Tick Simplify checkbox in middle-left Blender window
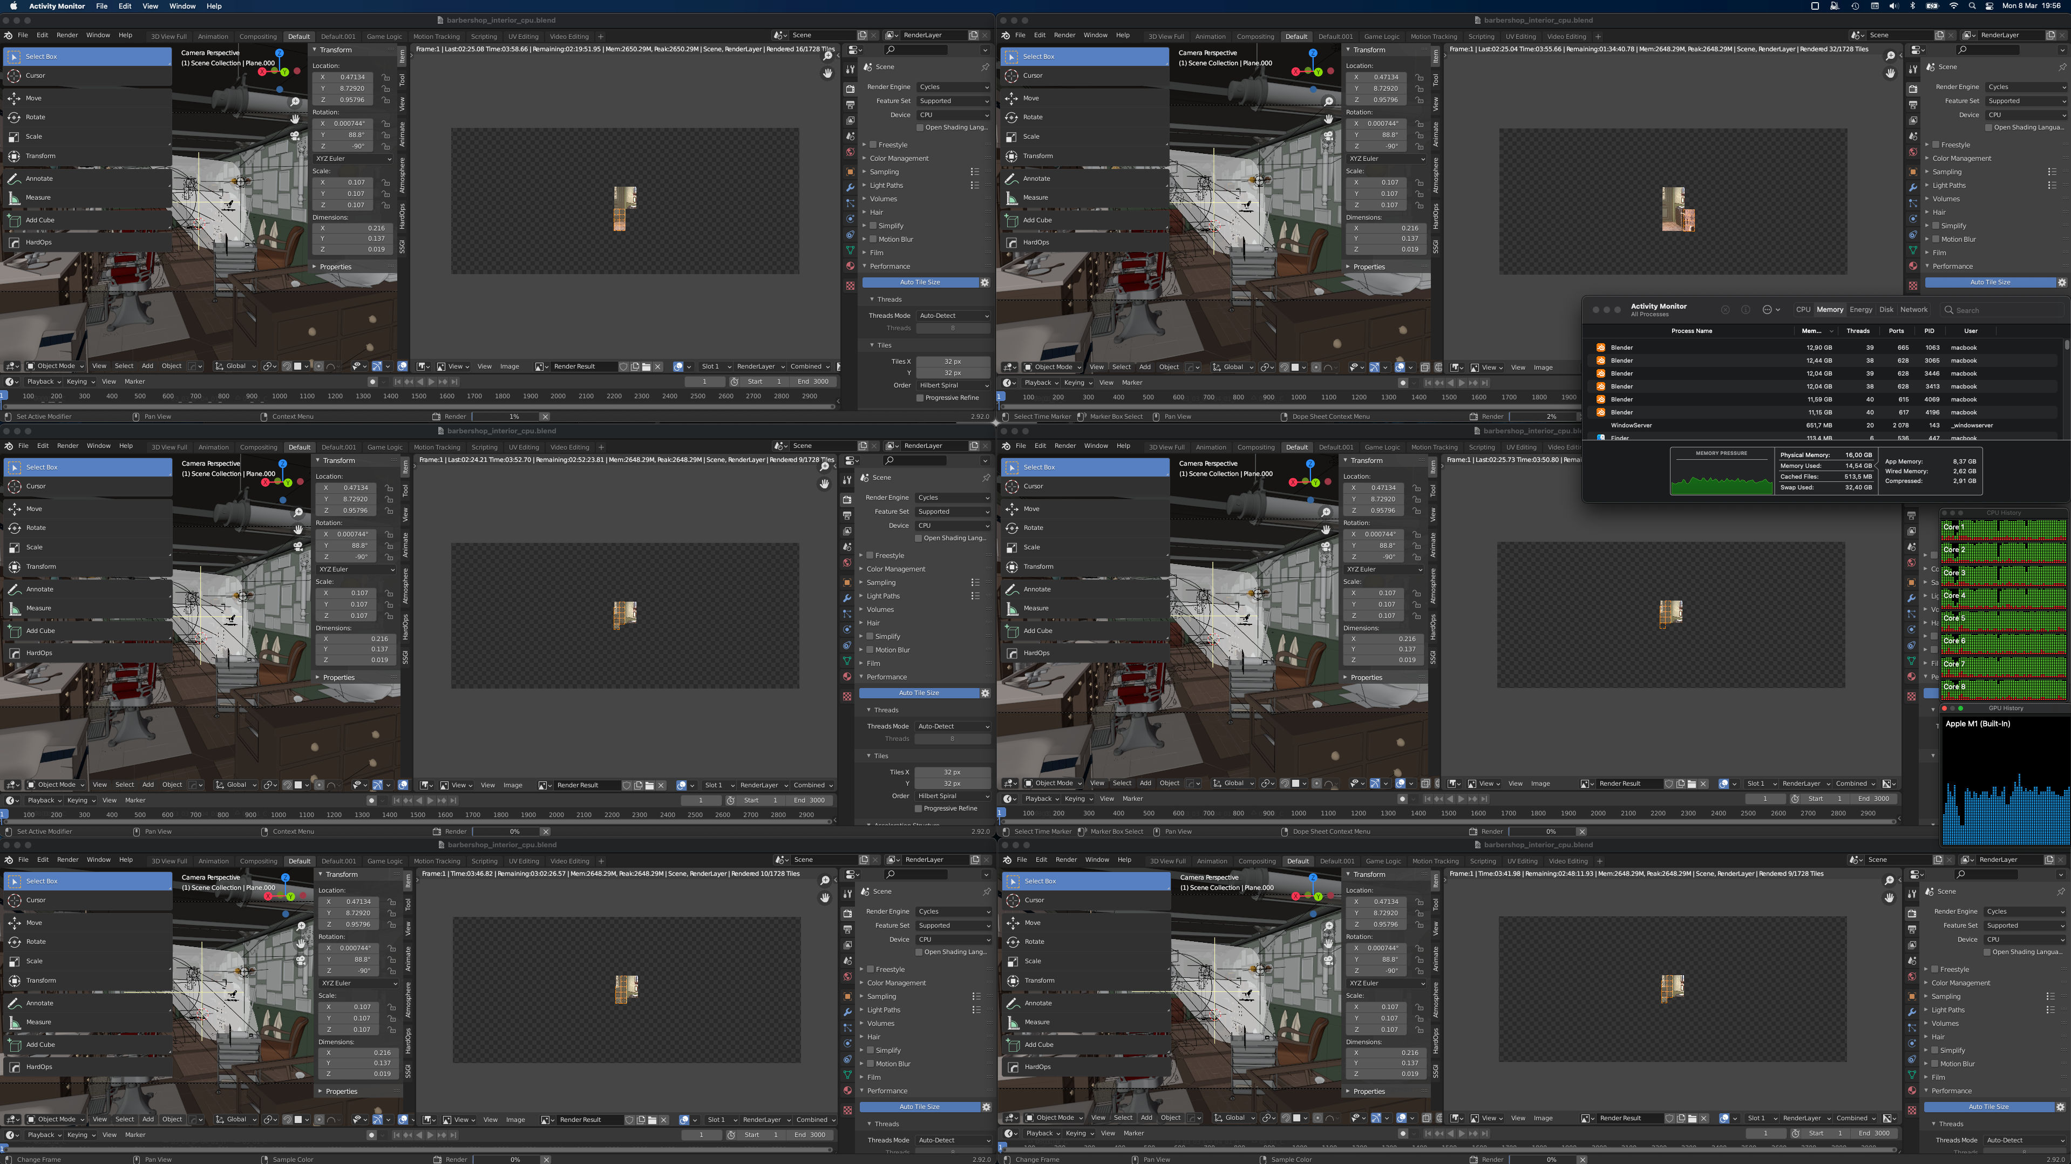The height and width of the screenshot is (1164, 2071). point(869,637)
